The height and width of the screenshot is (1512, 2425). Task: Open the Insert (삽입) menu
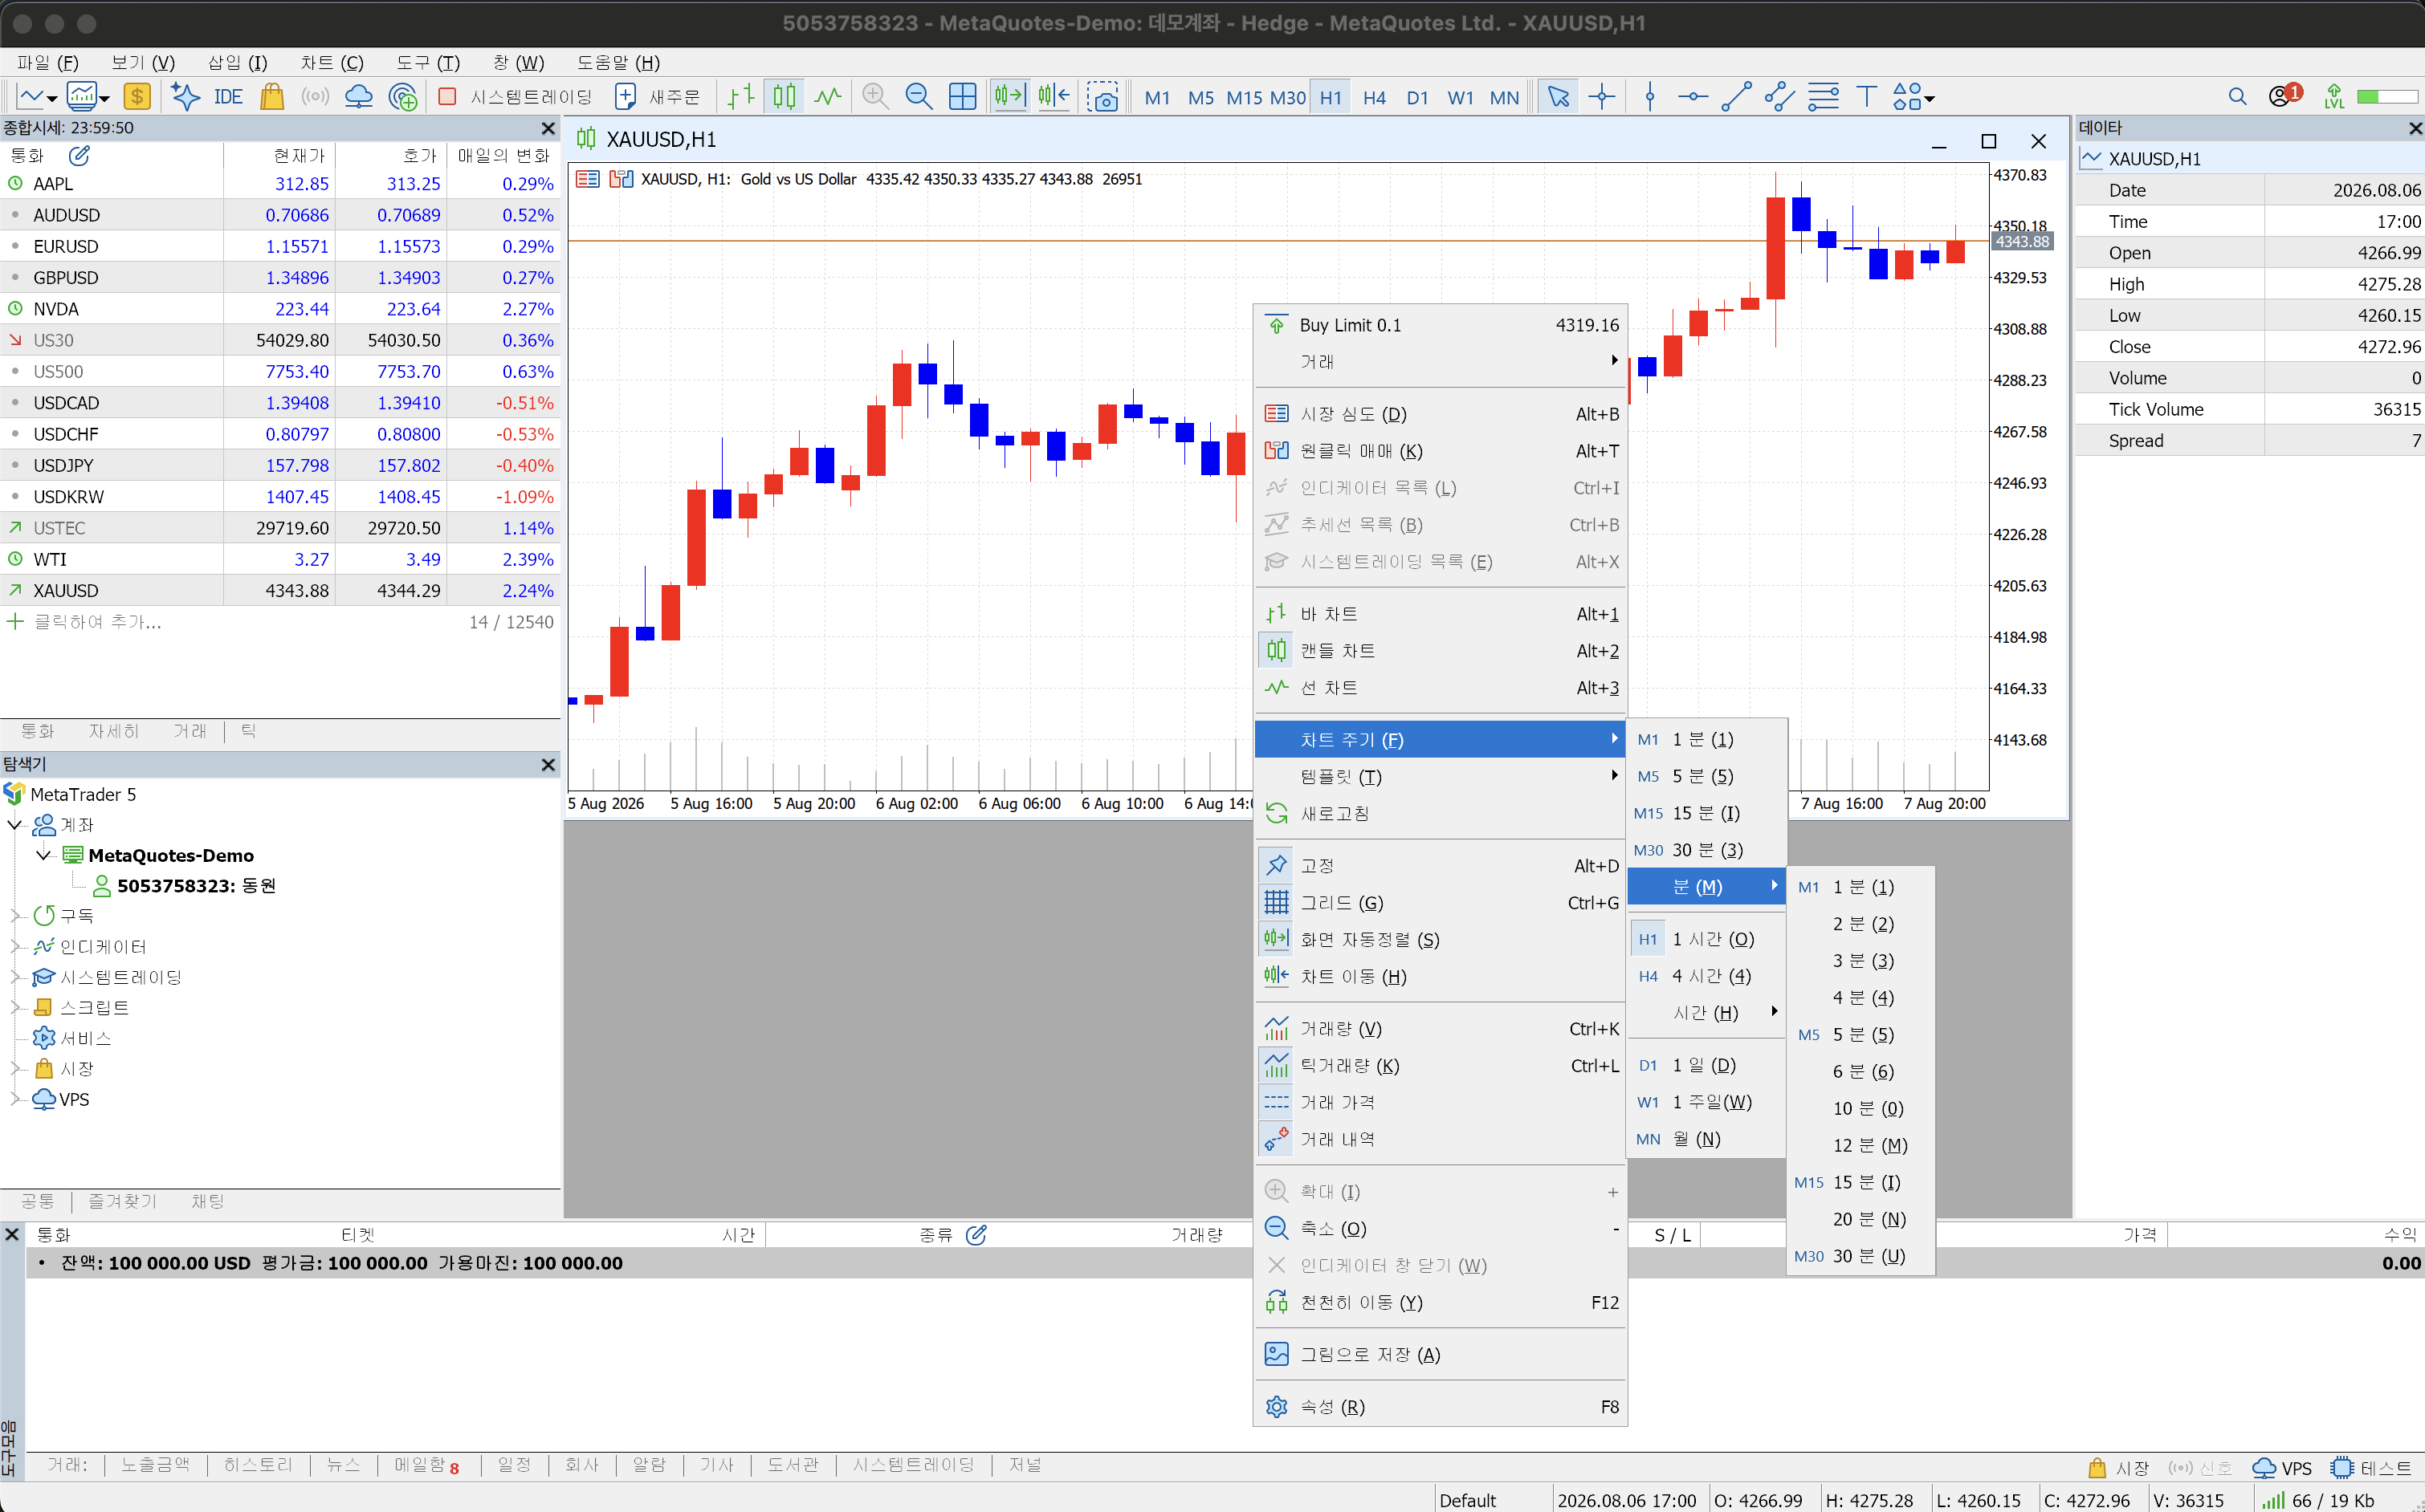237,62
